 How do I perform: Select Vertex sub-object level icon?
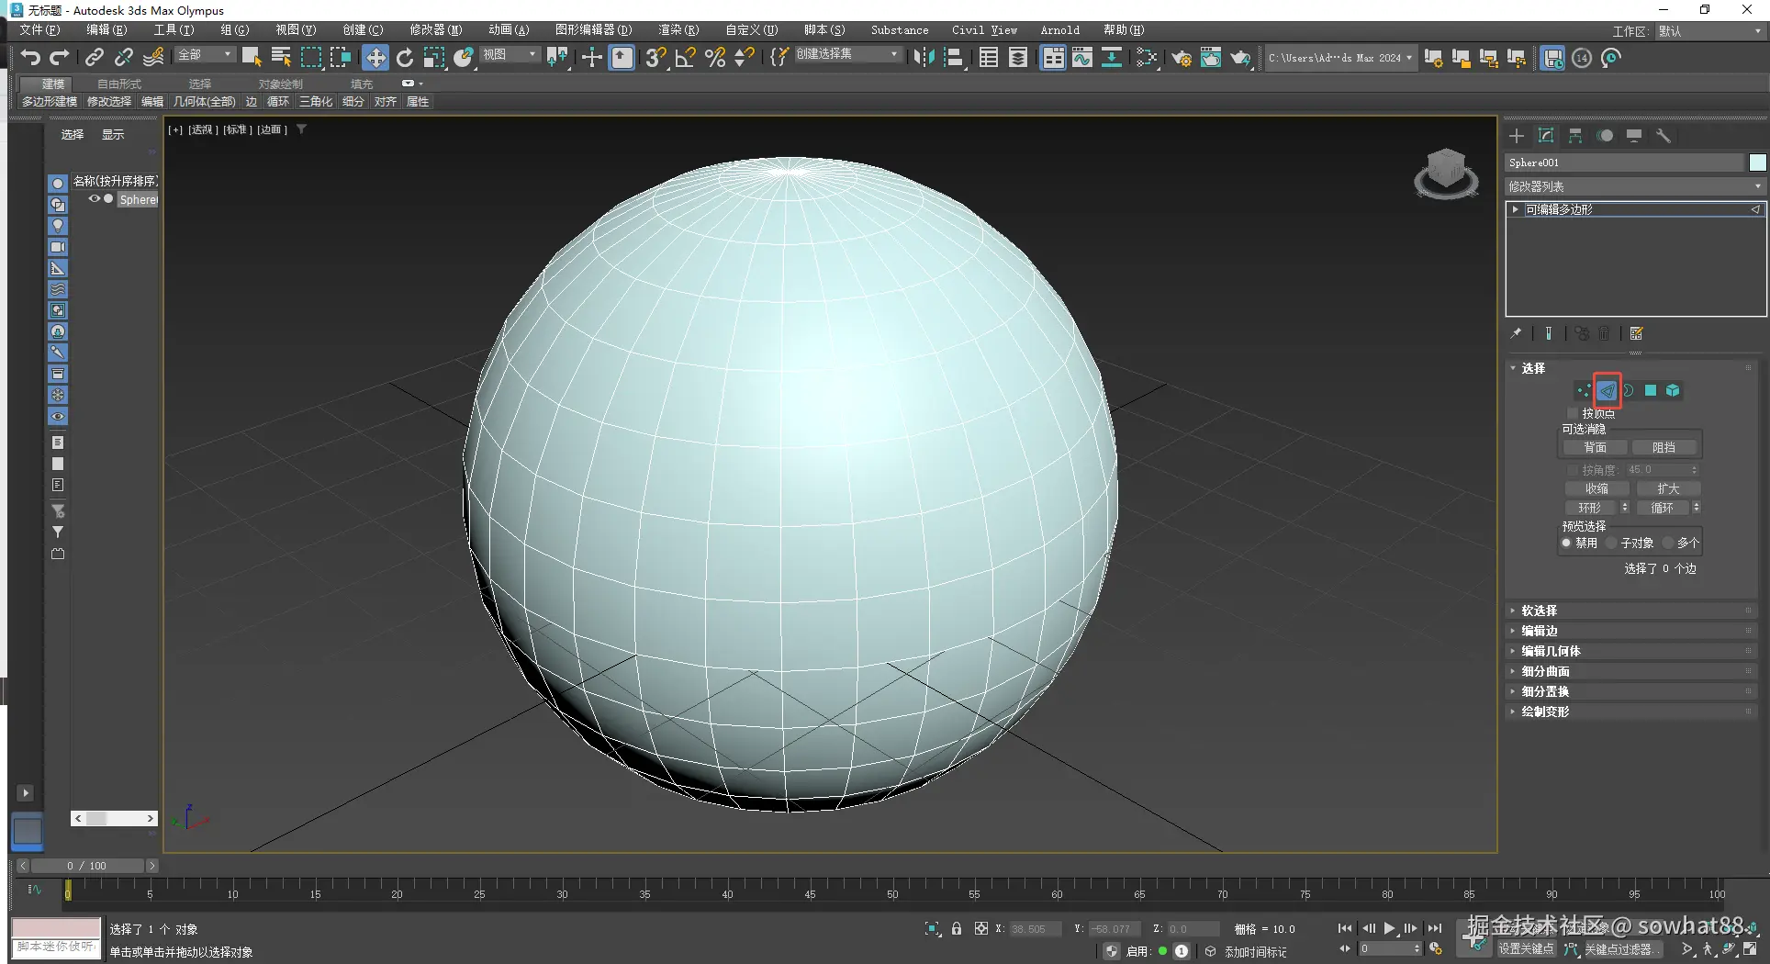(x=1584, y=390)
